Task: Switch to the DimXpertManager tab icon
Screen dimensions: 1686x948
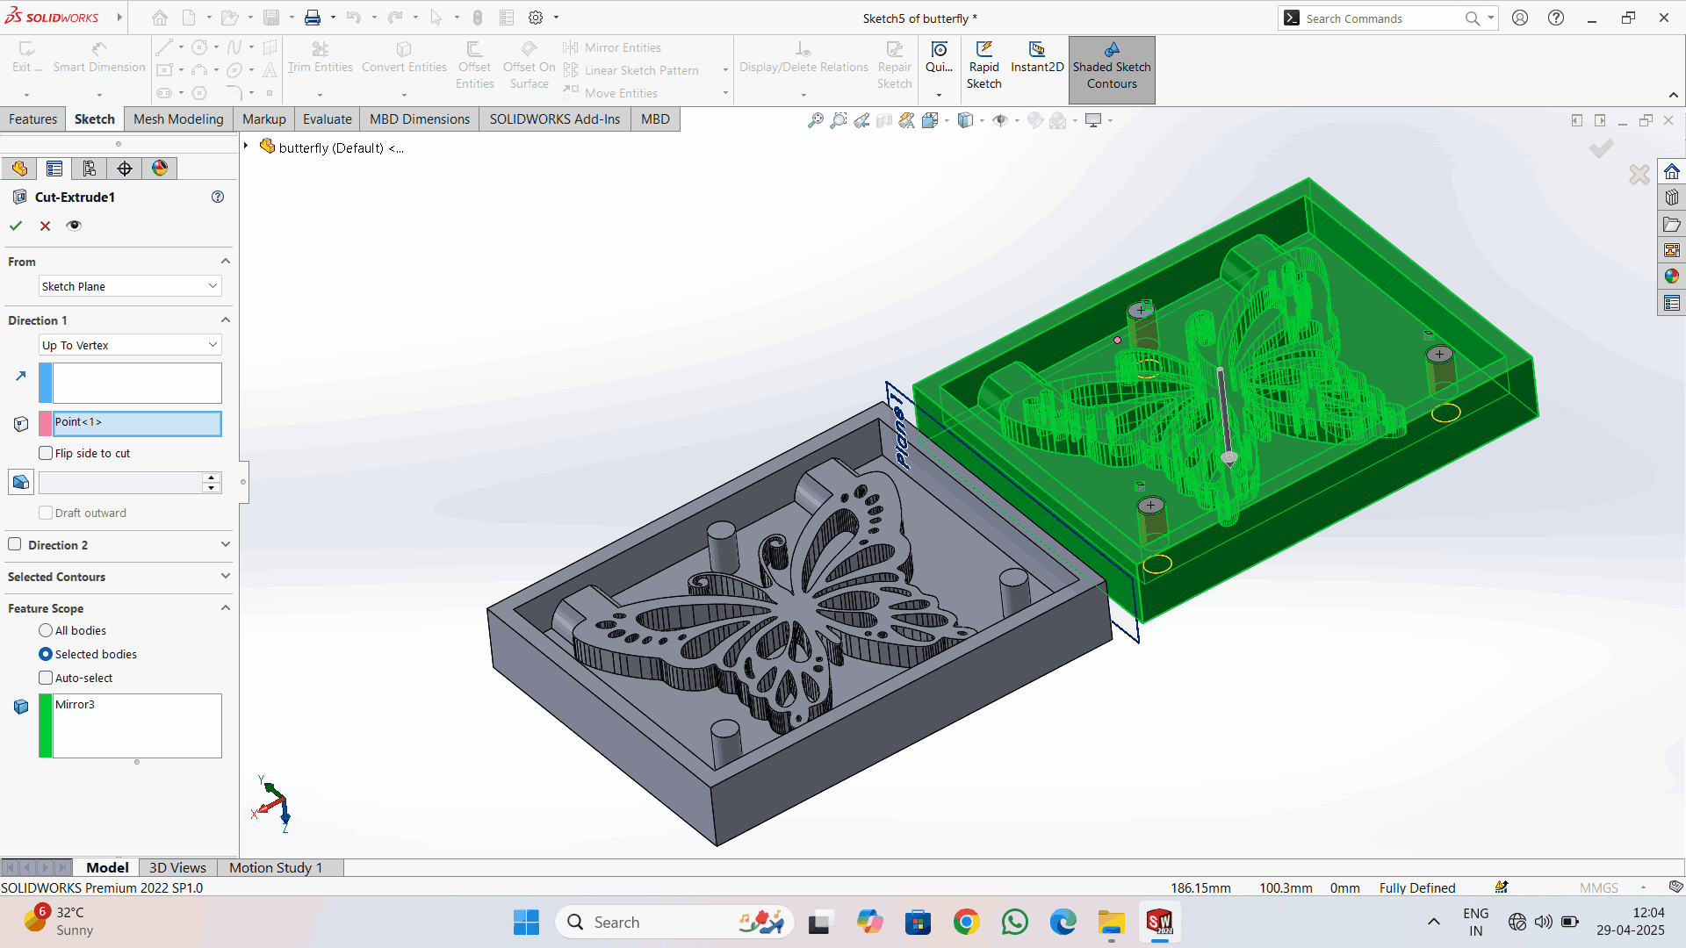Action: (x=125, y=169)
